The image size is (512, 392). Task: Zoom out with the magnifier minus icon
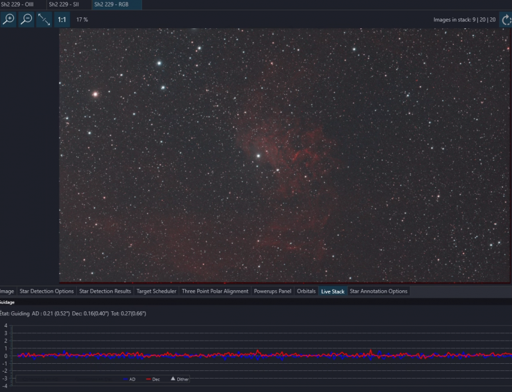26,19
